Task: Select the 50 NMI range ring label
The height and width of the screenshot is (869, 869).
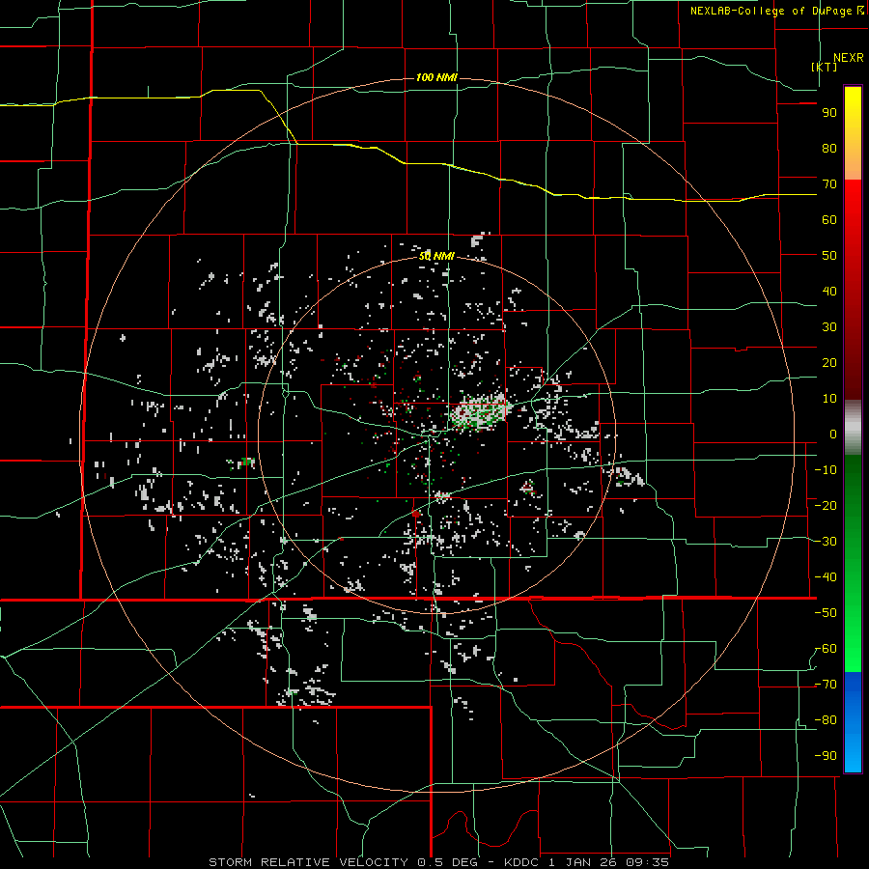Action: tap(436, 256)
